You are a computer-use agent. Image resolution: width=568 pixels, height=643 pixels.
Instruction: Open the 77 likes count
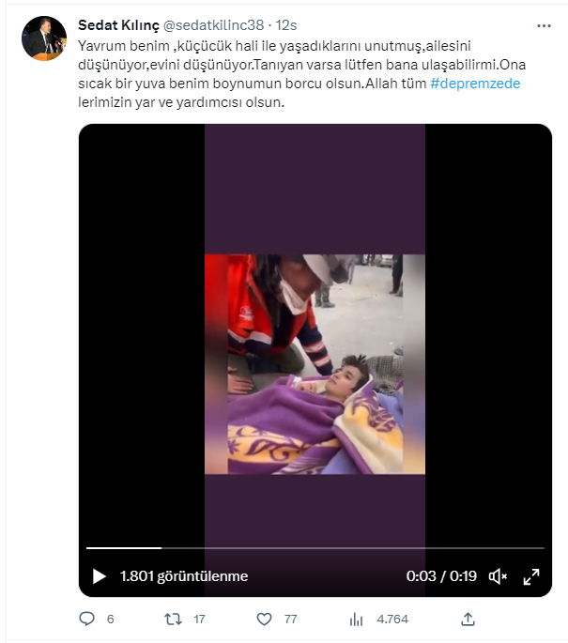click(291, 620)
